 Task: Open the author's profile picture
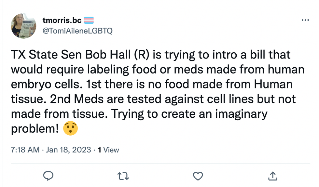pos(23,26)
